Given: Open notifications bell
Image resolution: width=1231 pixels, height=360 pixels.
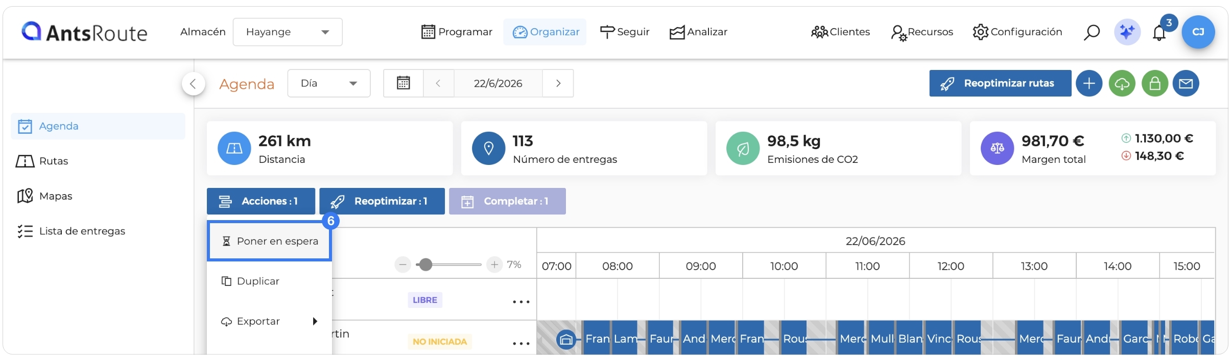Looking at the screenshot, I should point(1159,33).
